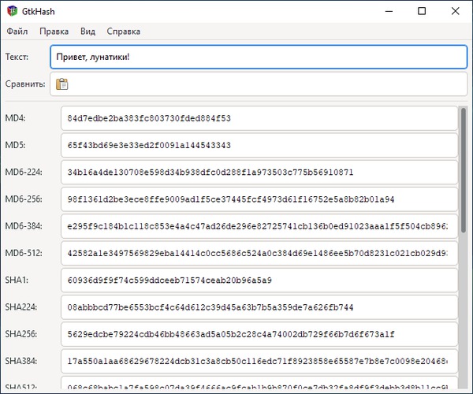Click the MD6-256: label

tap(24, 199)
